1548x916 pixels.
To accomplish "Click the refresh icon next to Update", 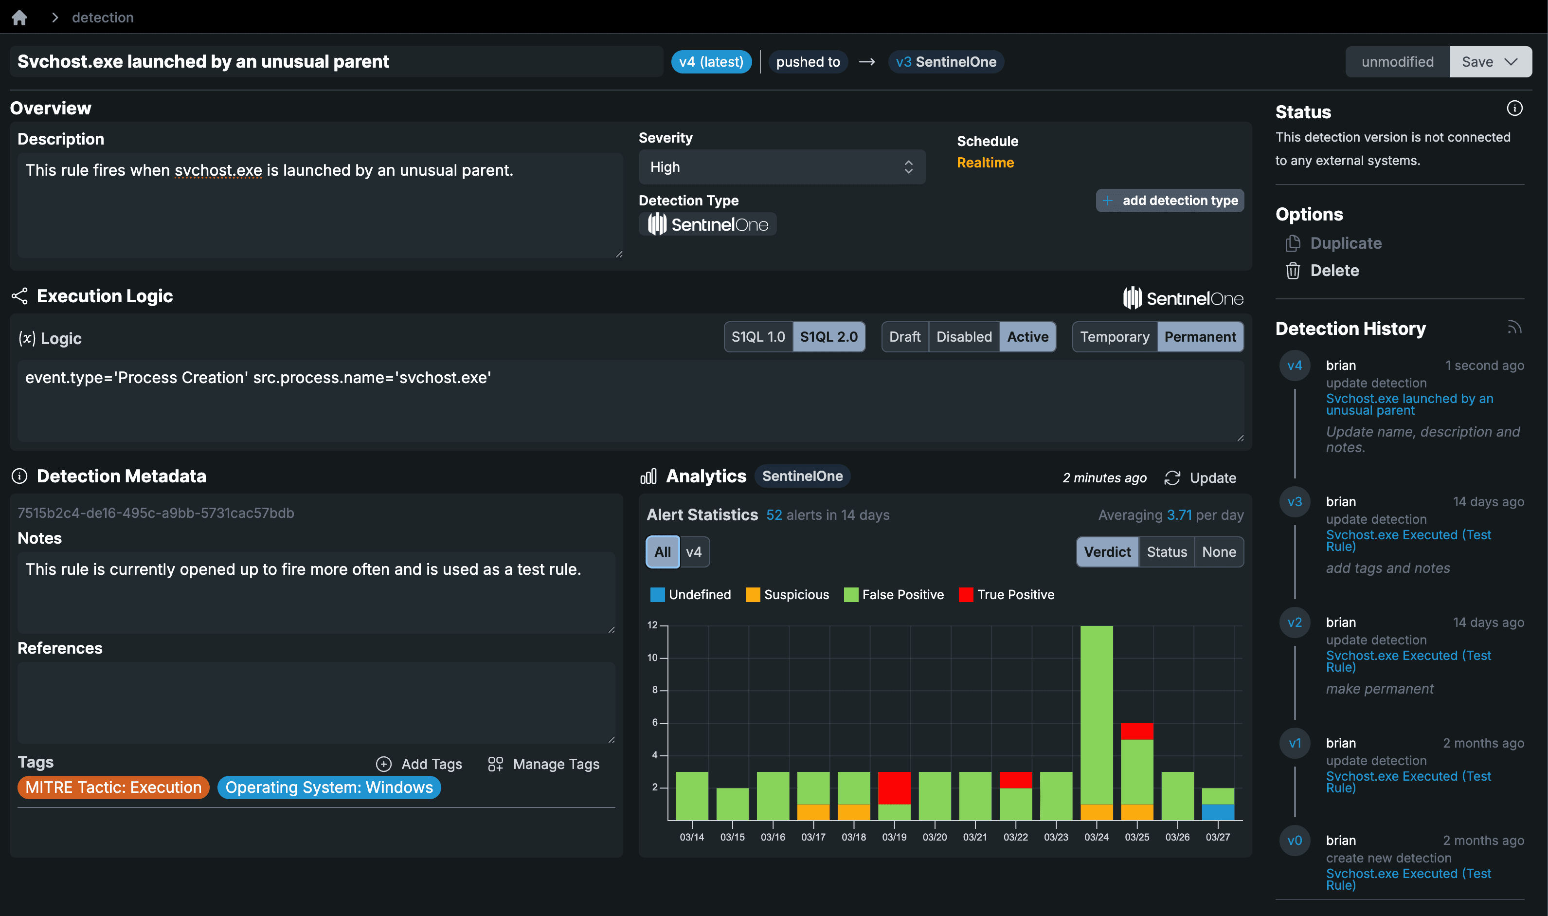I will tap(1171, 478).
